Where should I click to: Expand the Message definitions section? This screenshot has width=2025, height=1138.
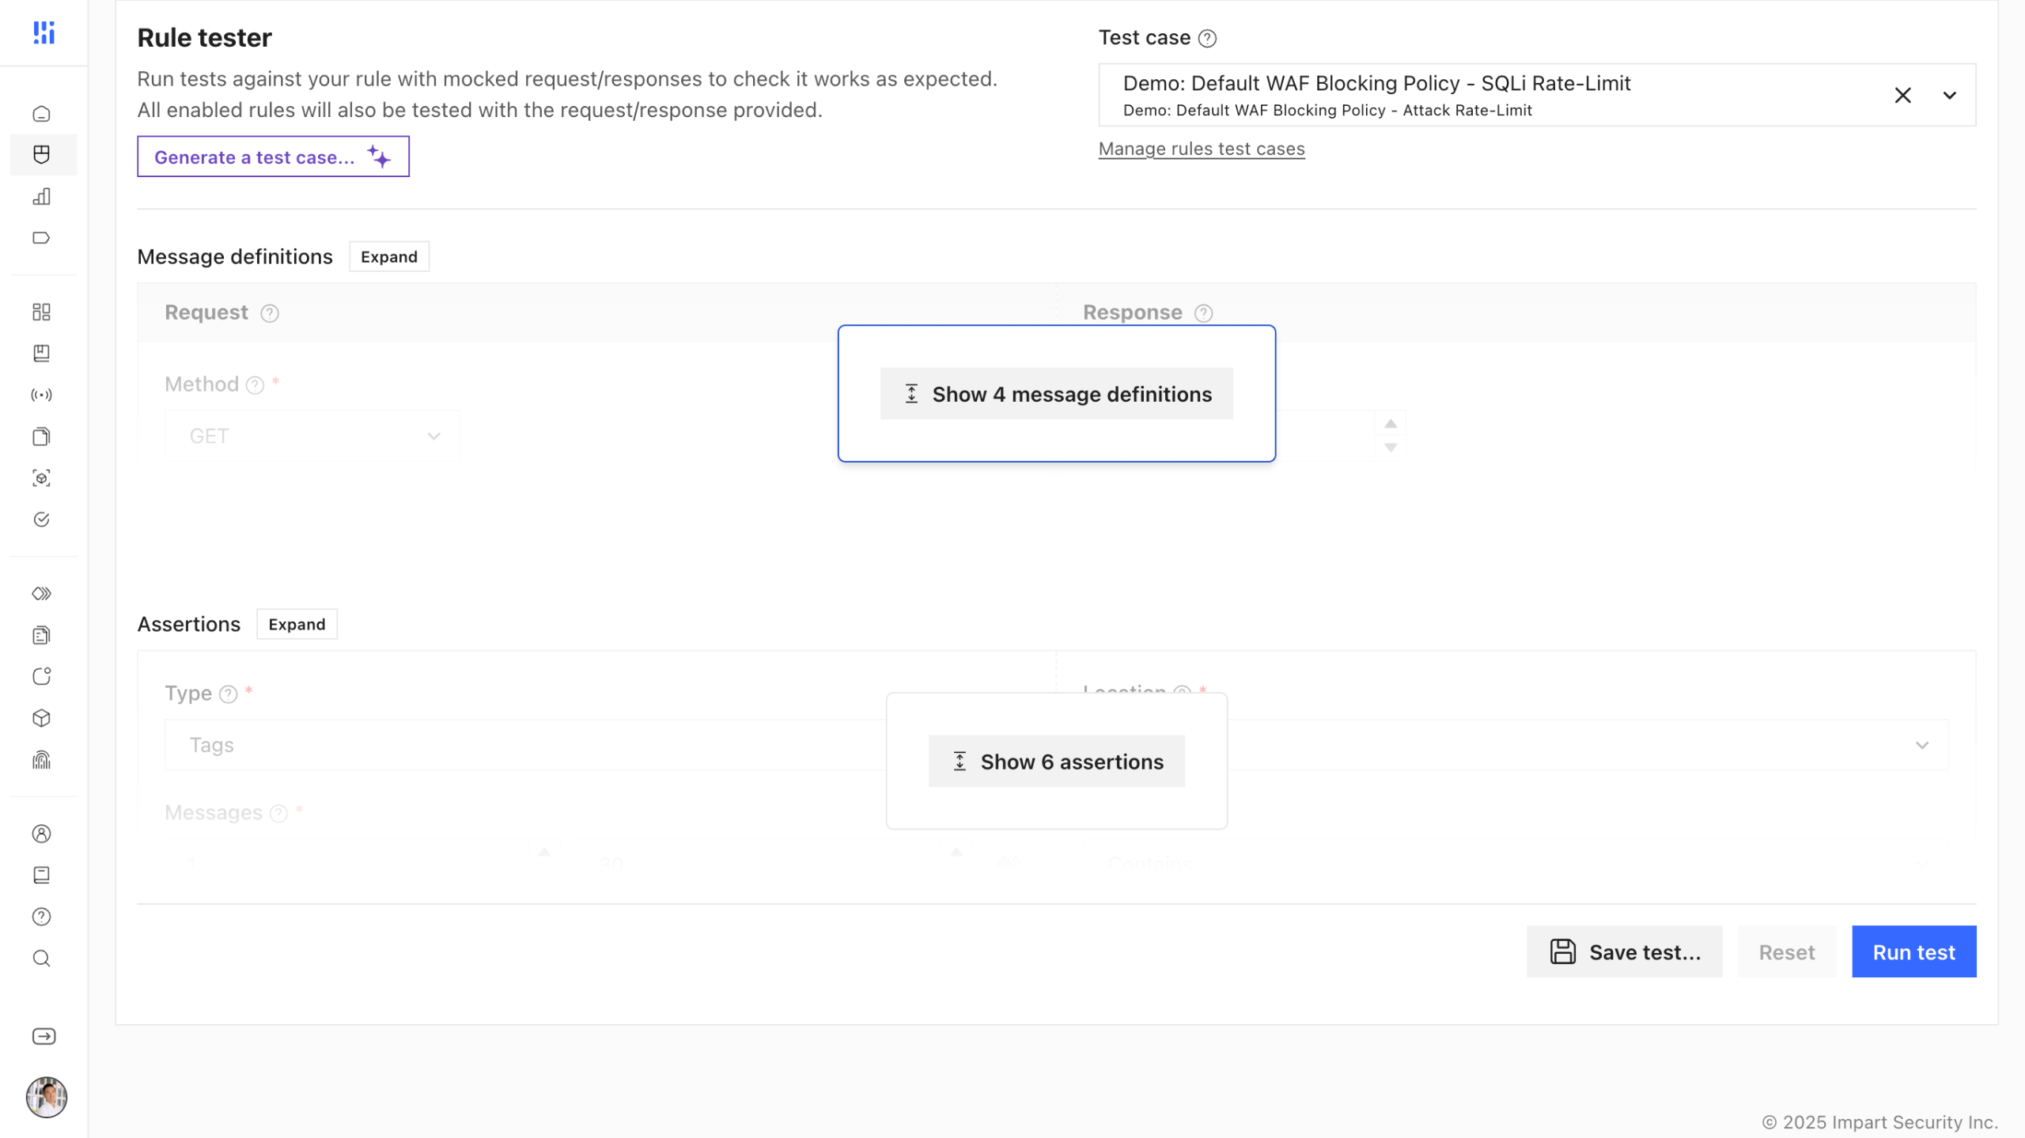pyautogui.click(x=388, y=256)
